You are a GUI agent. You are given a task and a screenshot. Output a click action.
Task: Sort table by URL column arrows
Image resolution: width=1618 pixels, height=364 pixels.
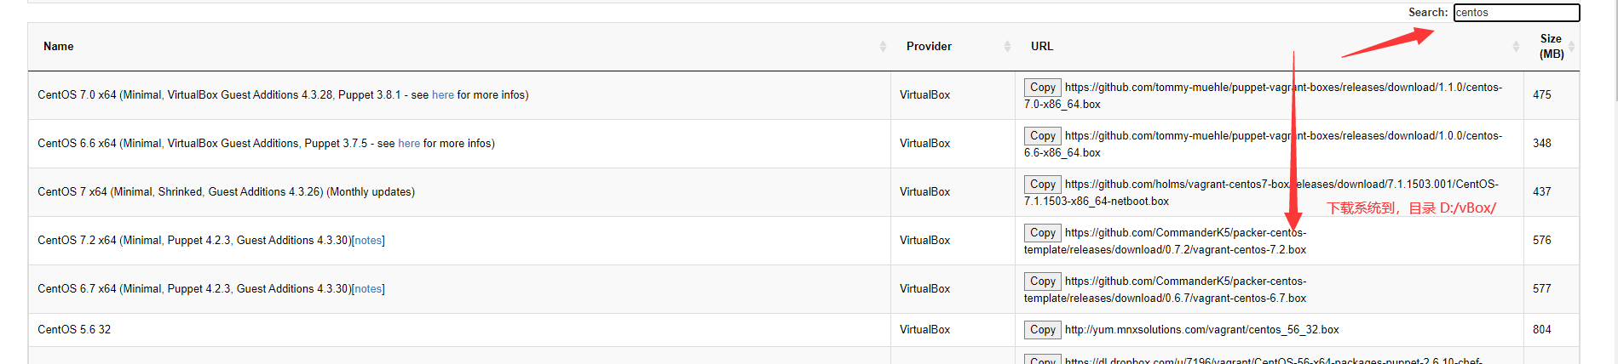click(x=1516, y=47)
